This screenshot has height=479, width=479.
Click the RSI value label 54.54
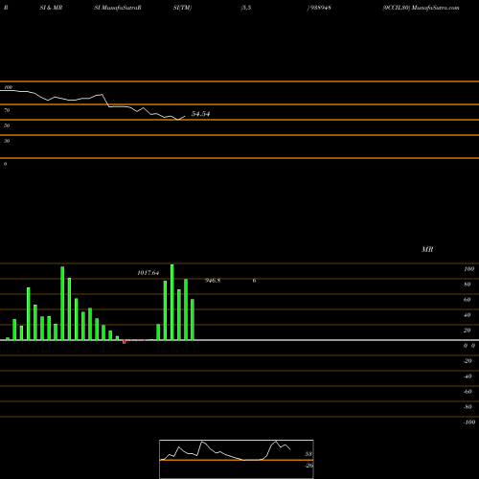tap(200, 114)
